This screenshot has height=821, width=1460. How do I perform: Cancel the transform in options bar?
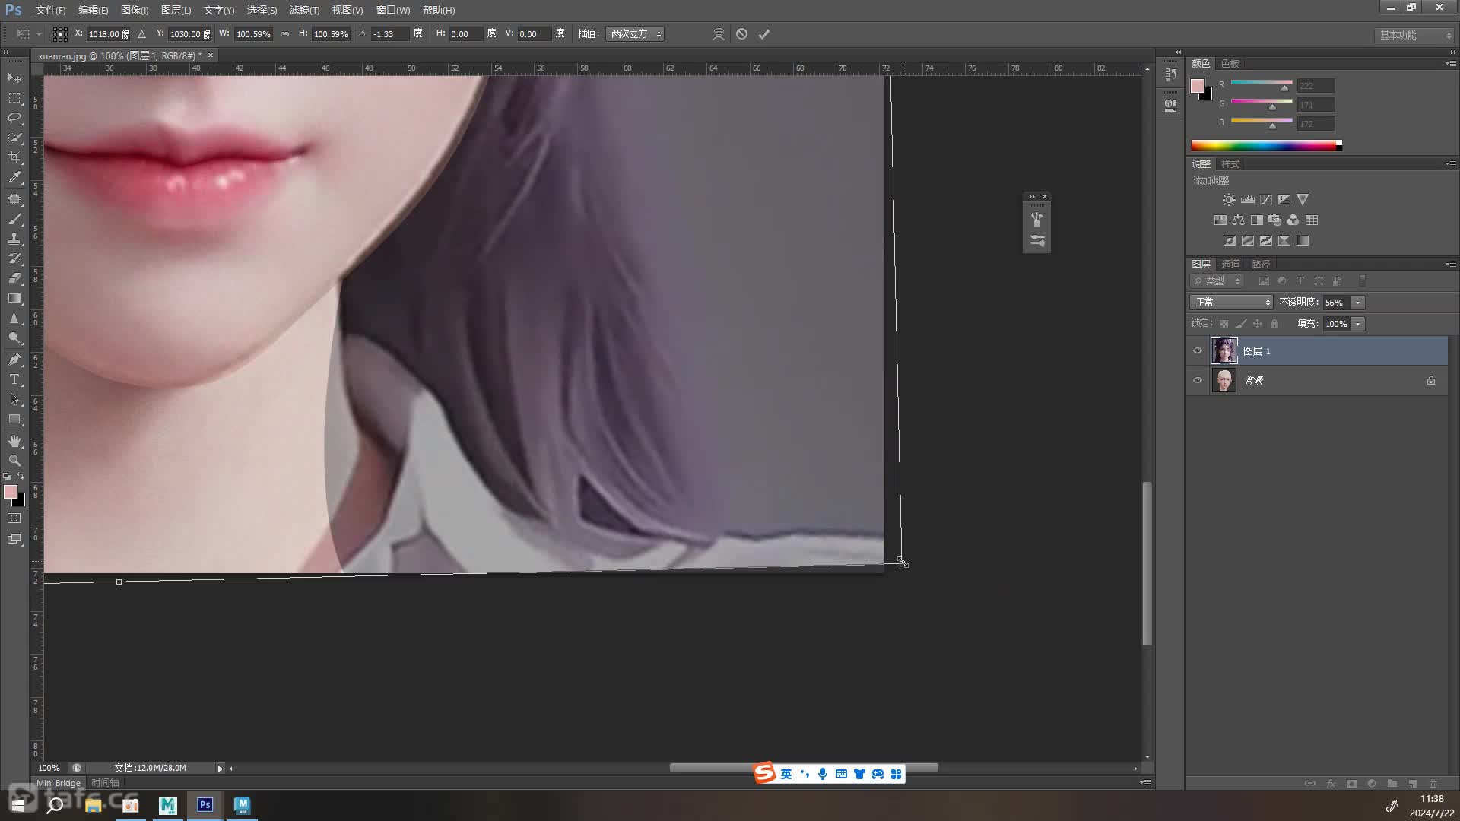[x=741, y=34]
